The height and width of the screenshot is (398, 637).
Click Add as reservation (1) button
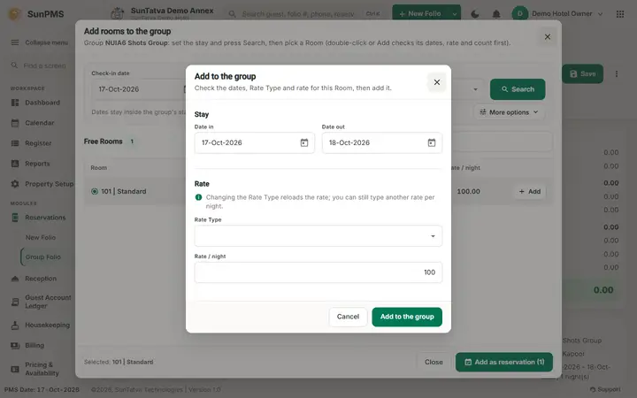(504, 362)
